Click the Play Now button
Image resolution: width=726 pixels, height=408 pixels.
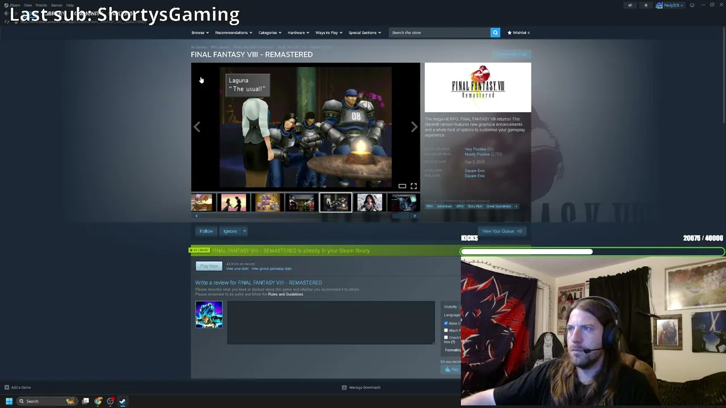pyautogui.click(x=209, y=266)
